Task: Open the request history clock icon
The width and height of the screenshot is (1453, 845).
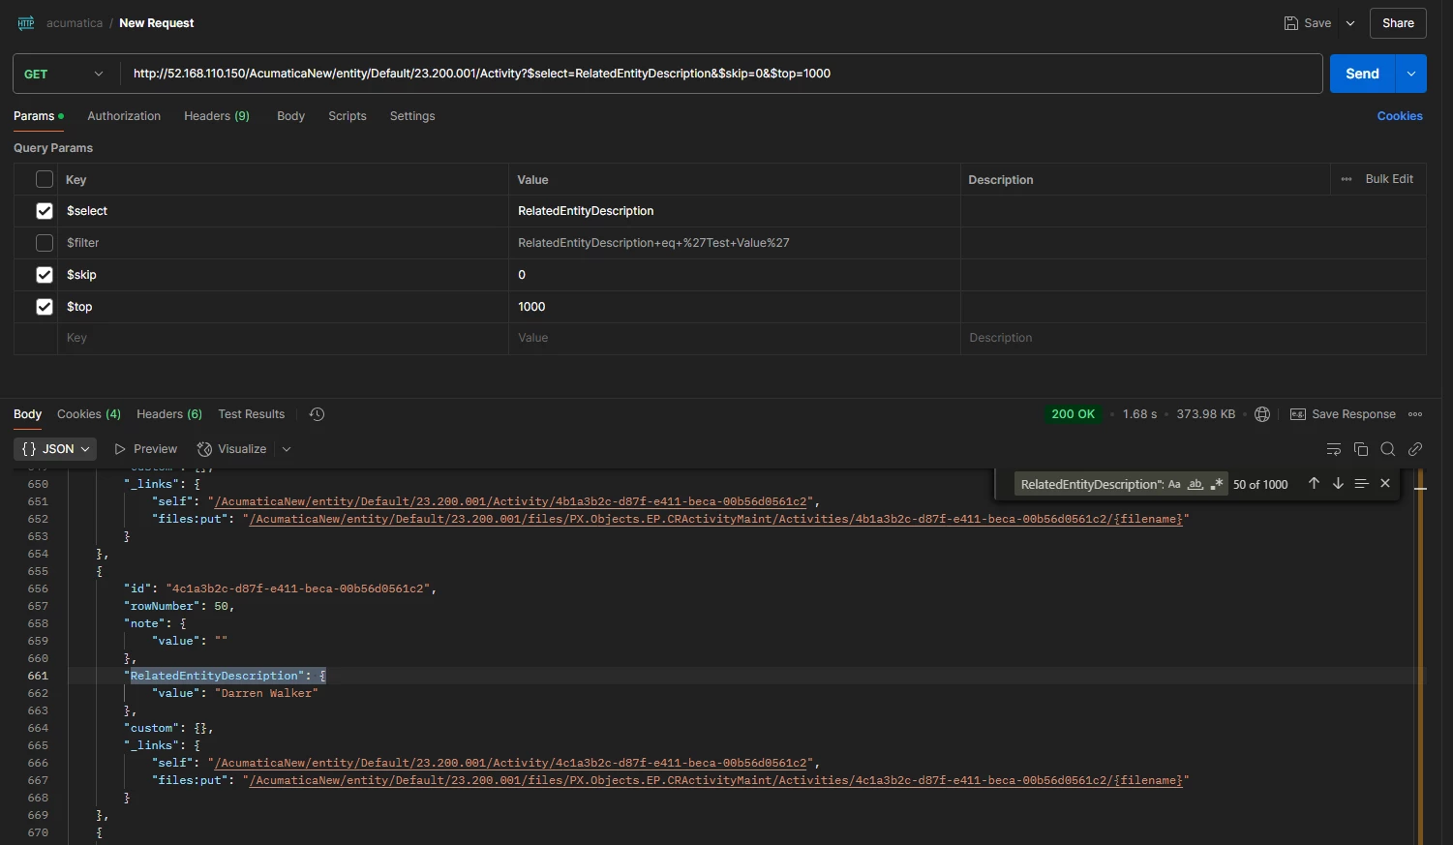Action: pyautogui.click(x=317, y=413)
